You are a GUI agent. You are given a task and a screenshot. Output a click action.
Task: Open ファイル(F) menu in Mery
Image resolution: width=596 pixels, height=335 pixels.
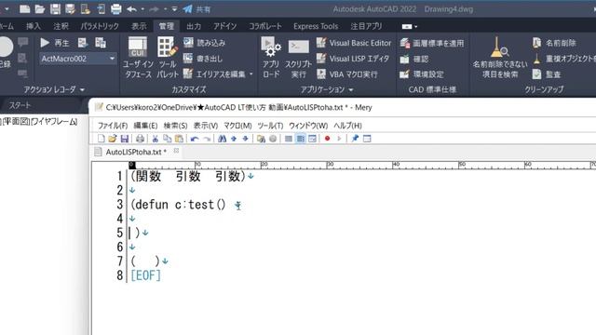(x=113, y=126)
